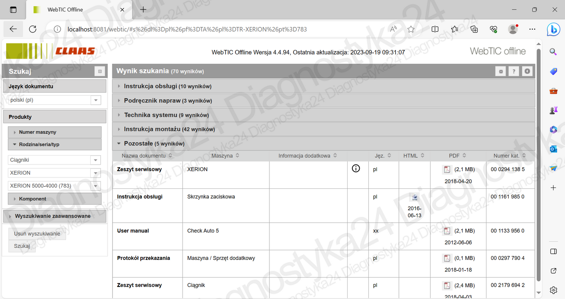View site information icon beside the address

(x=57, y=29)
